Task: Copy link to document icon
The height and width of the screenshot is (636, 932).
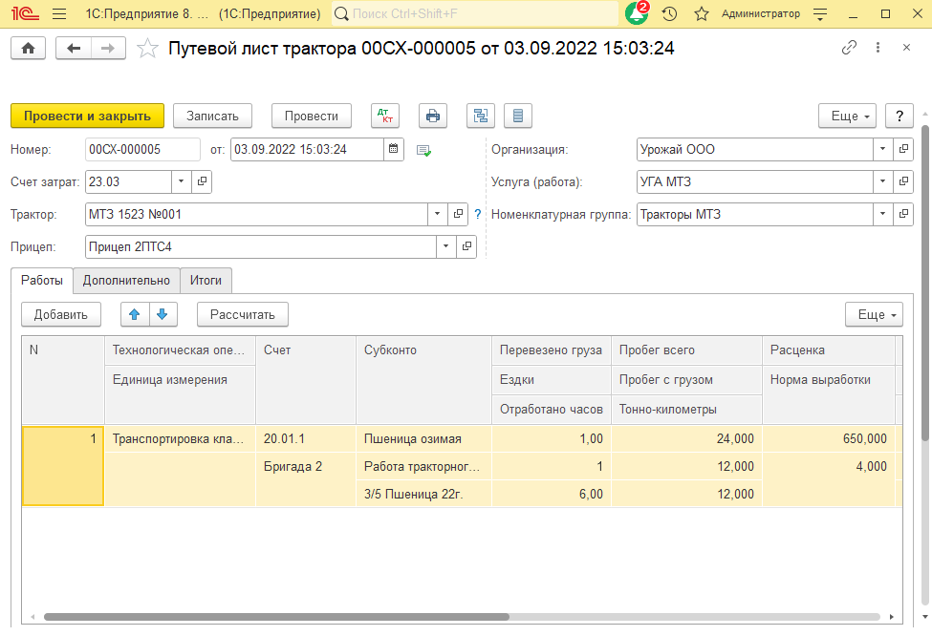Action: point(849,49)
